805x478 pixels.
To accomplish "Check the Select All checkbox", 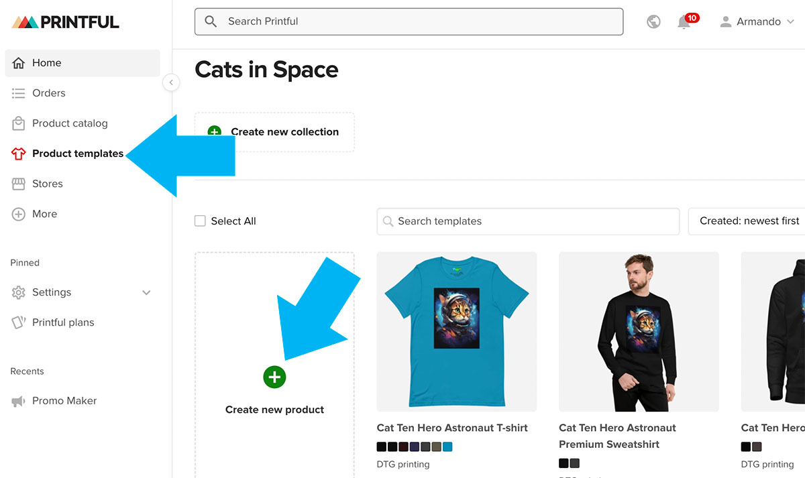I will click(200, 221).
